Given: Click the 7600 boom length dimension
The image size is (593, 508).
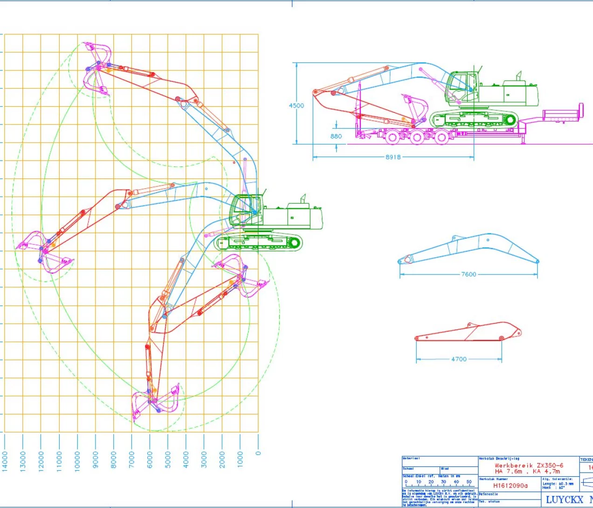Looking at the screenshot, I should point(469,274).
